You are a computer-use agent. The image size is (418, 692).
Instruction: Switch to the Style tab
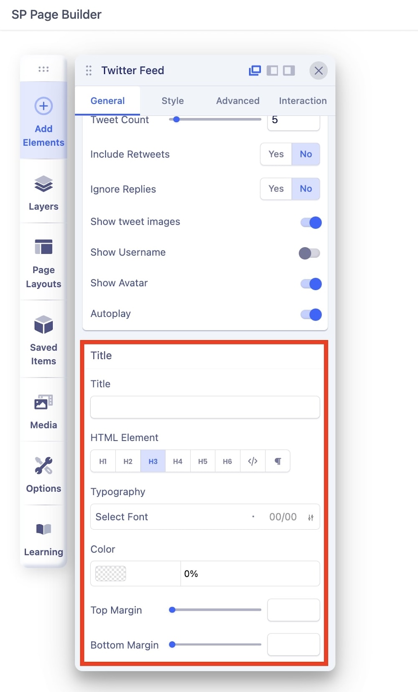[173, 101]
